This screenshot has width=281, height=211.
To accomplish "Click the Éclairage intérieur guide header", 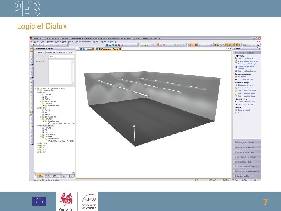I will (247, 53).
